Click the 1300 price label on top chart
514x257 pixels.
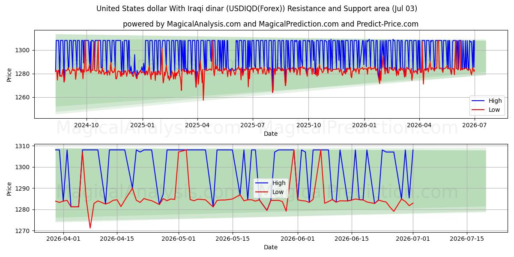[24, 51]
